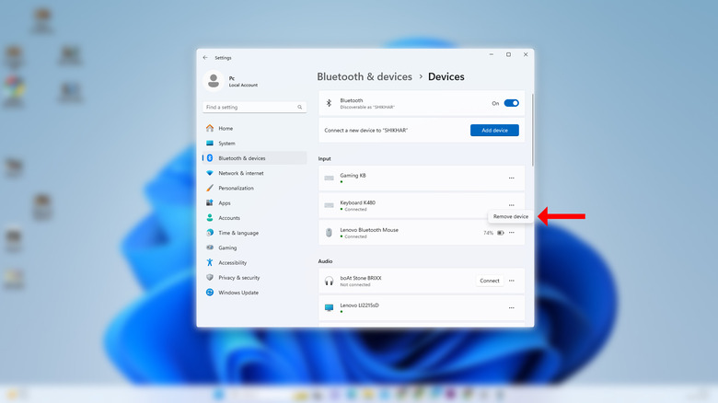718x403 pixels.
Task: Click the Keyboard K480 keyboard icon
Action: point(329,205)
